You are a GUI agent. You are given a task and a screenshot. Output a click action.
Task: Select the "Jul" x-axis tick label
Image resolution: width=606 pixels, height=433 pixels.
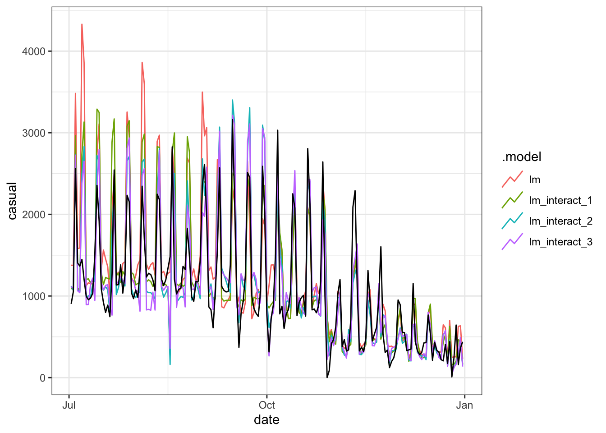pos(69,405)
